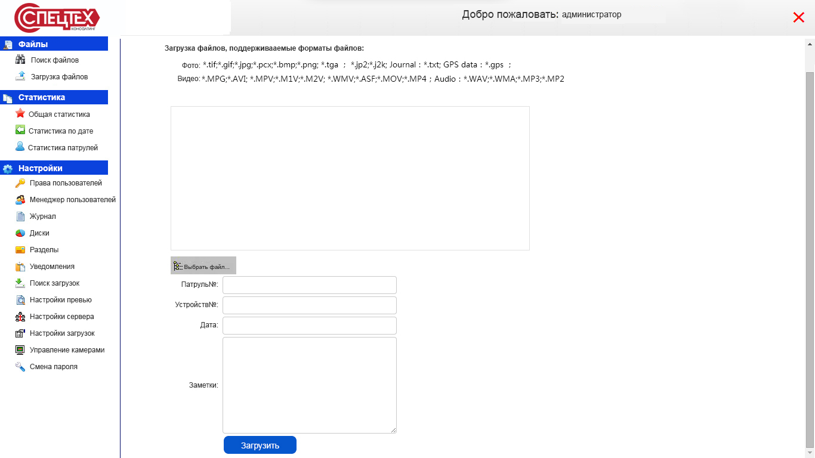
Task: Click the red star Общая статистика icon
Action: [20, 113]
